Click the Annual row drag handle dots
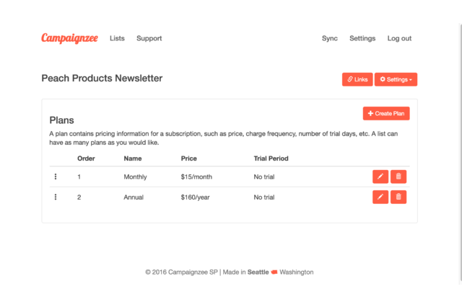 tap(56, 197)
